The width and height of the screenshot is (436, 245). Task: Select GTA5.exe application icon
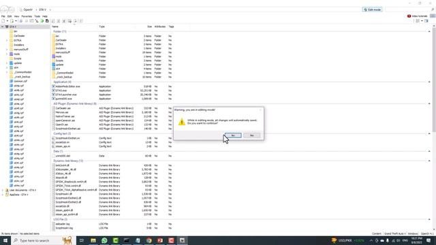pos(54,91)
